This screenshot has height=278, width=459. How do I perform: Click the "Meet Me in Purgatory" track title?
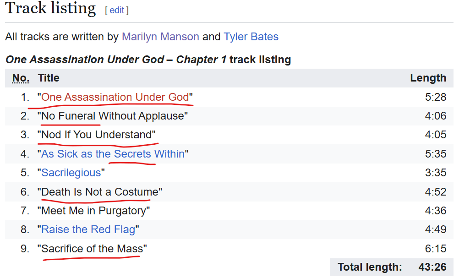(93, 211)
